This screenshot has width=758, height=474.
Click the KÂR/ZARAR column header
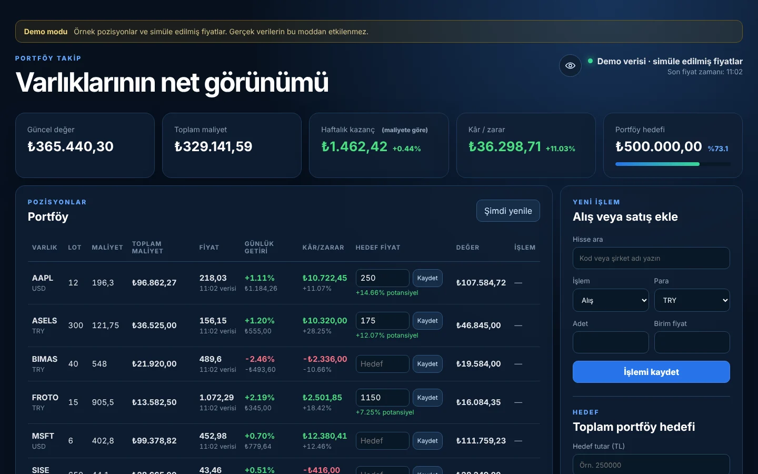[323, 248]
